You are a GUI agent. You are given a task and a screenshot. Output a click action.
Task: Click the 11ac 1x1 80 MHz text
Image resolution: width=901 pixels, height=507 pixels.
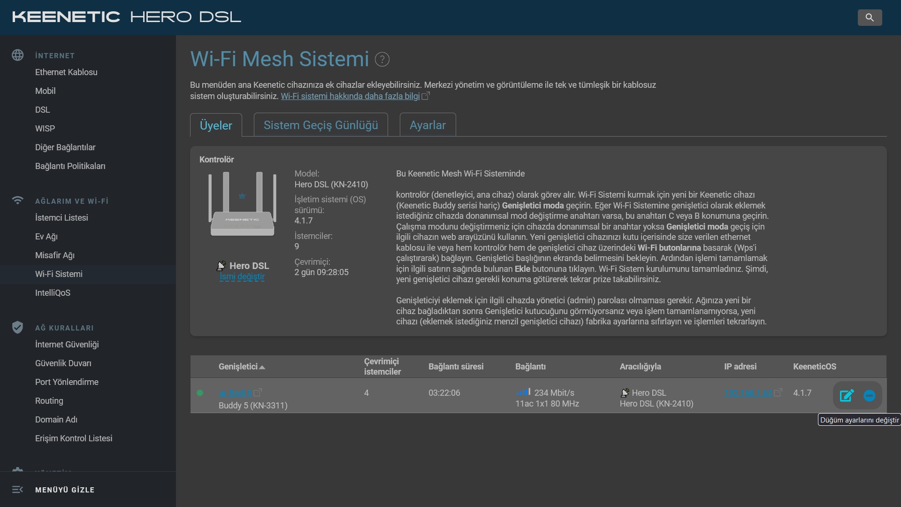point(547,404)
